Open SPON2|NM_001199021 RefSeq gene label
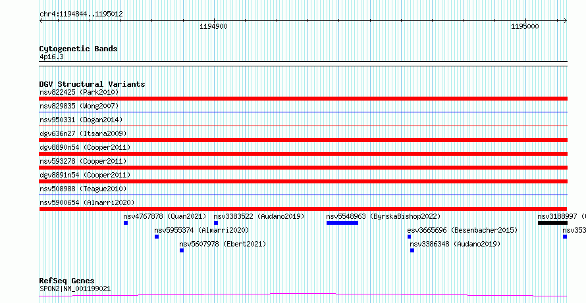Viewport: 586px width, 303px height. (x=75, y=289)
